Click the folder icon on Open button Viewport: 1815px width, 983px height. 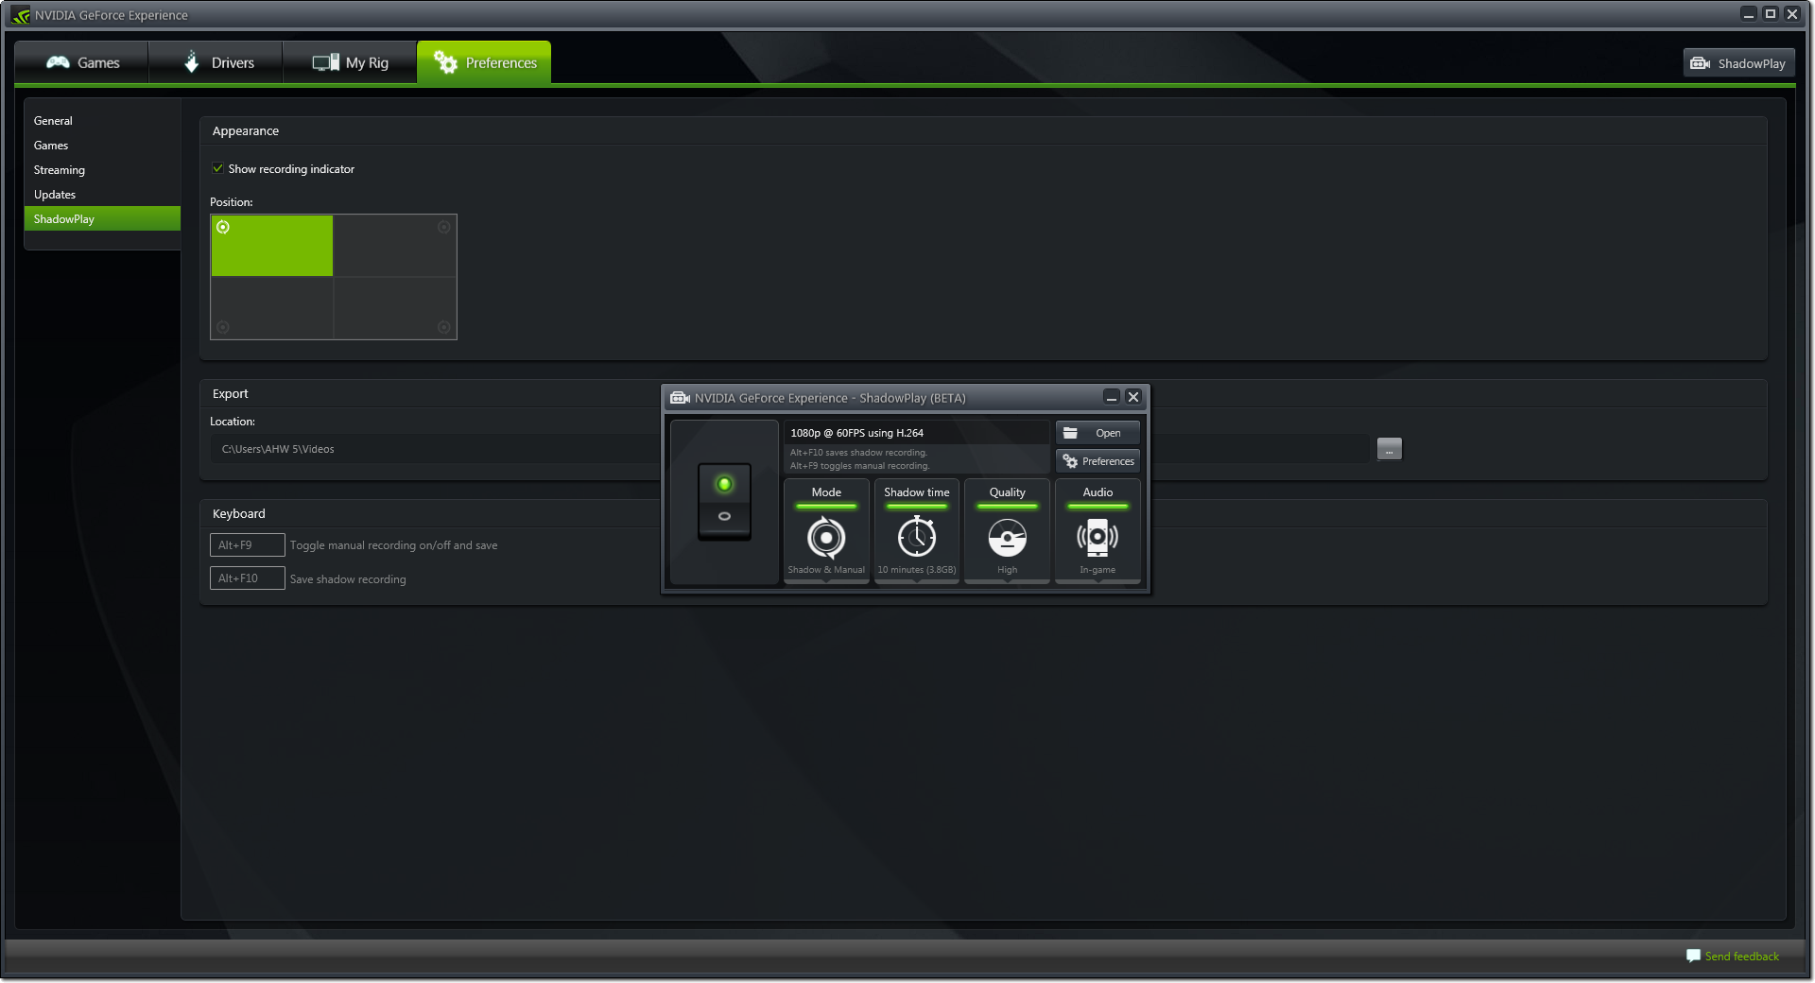[1070, 433]
